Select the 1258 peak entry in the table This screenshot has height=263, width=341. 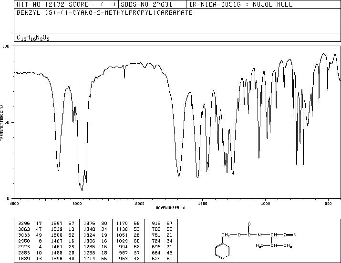(x=95, y=253)
